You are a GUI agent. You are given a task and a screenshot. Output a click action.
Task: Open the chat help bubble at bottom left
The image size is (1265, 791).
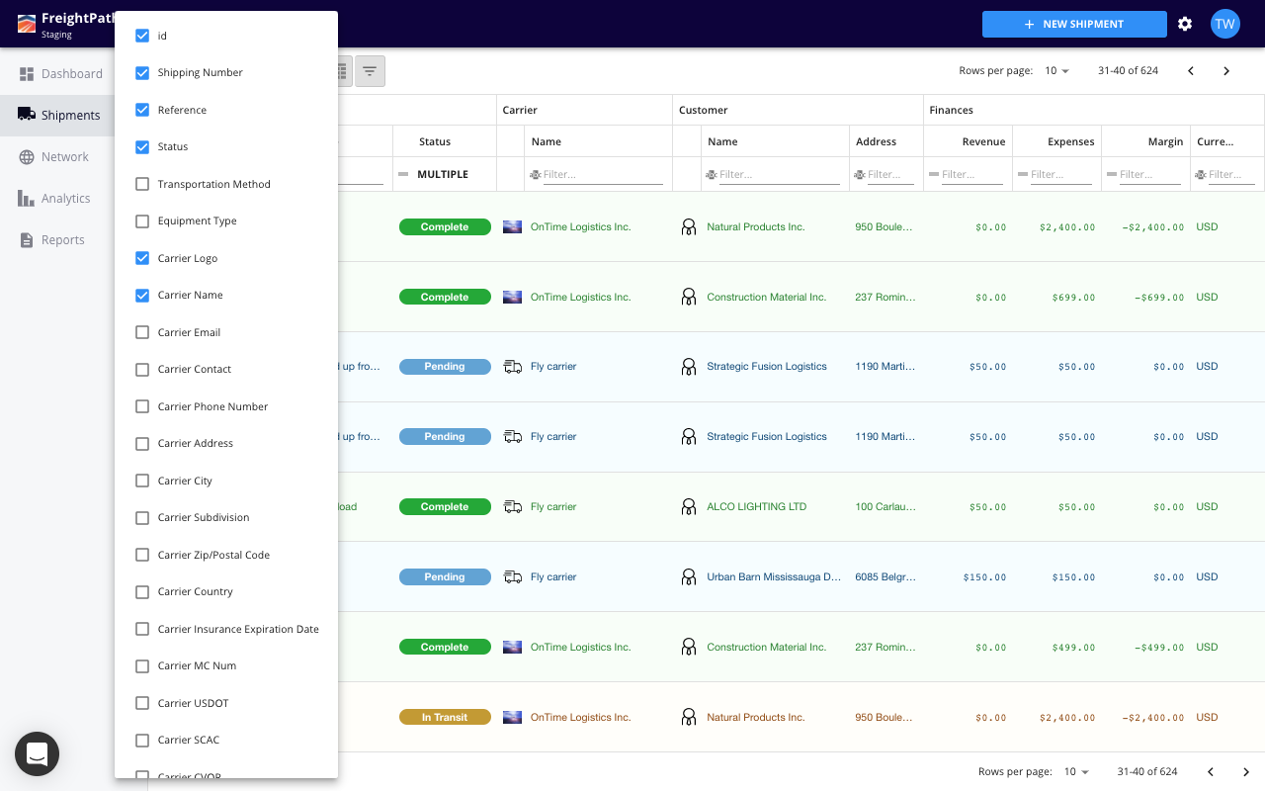[x=37, y=754]
